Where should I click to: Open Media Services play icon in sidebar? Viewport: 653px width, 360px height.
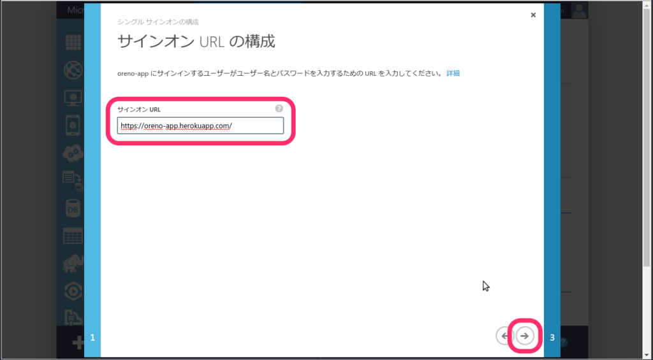[x=73, y=291]
